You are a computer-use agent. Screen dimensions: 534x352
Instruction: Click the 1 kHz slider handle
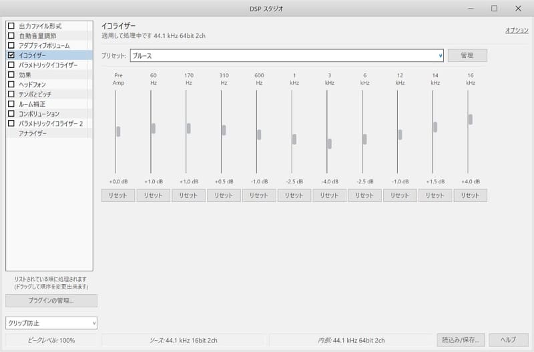(294, 139)
